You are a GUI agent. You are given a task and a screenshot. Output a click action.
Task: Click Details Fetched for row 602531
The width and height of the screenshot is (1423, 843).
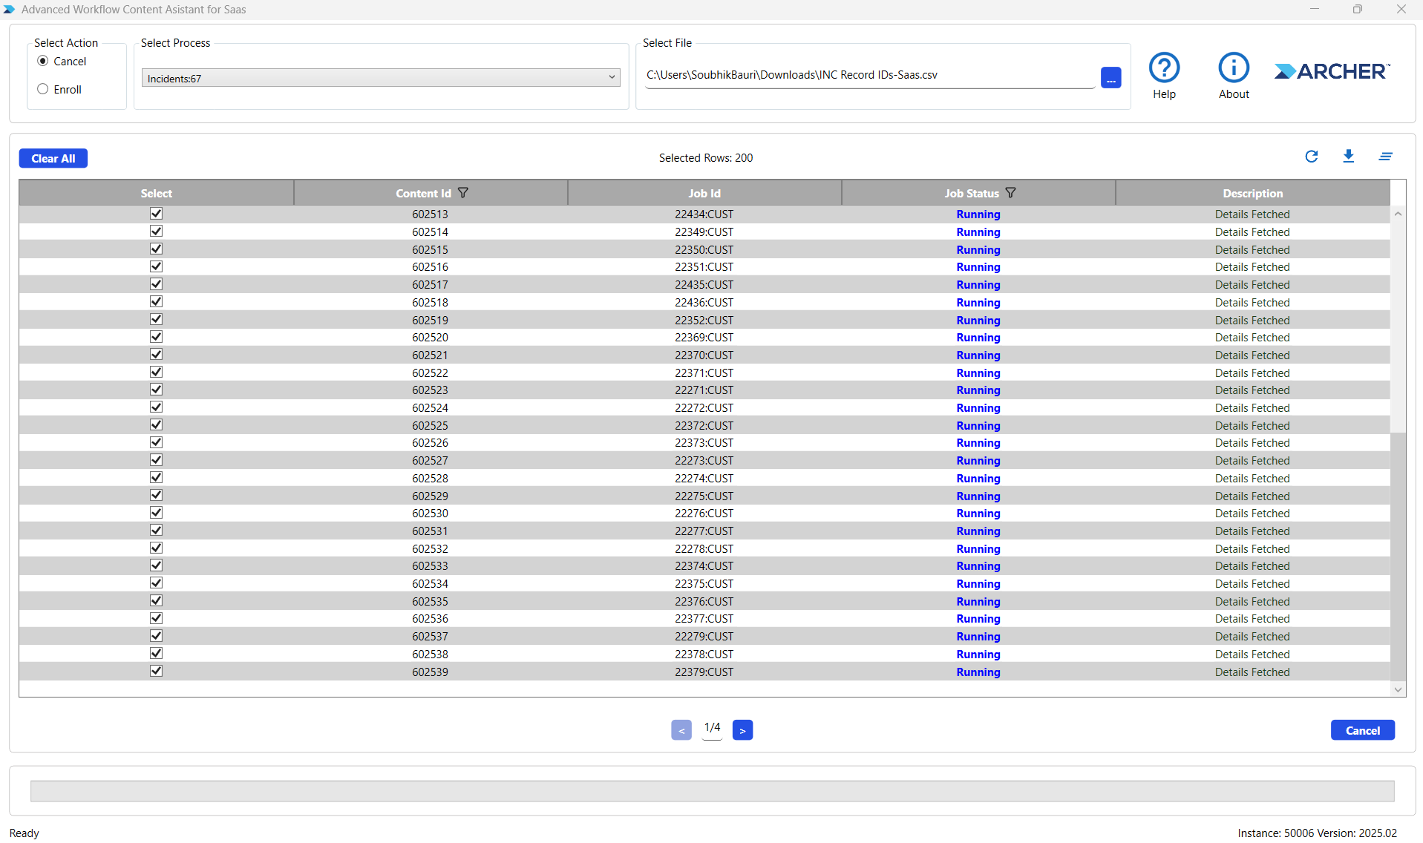(1252, 531)
